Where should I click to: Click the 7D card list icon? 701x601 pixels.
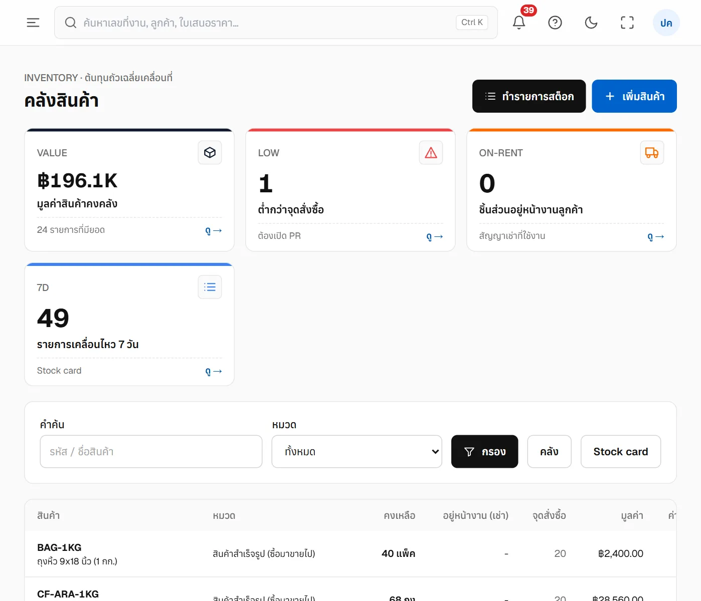[210, 287]
